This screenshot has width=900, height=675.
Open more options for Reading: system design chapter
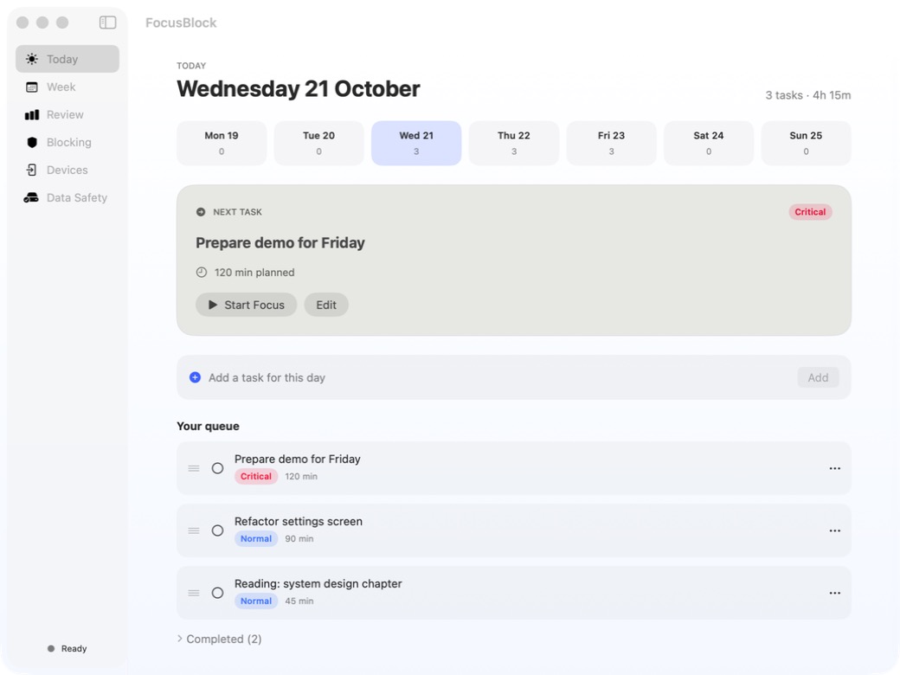click(x=834, y=593)
